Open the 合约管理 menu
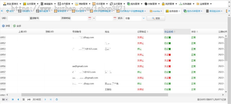This screenshot has width=231, height=104. [65, 4]
